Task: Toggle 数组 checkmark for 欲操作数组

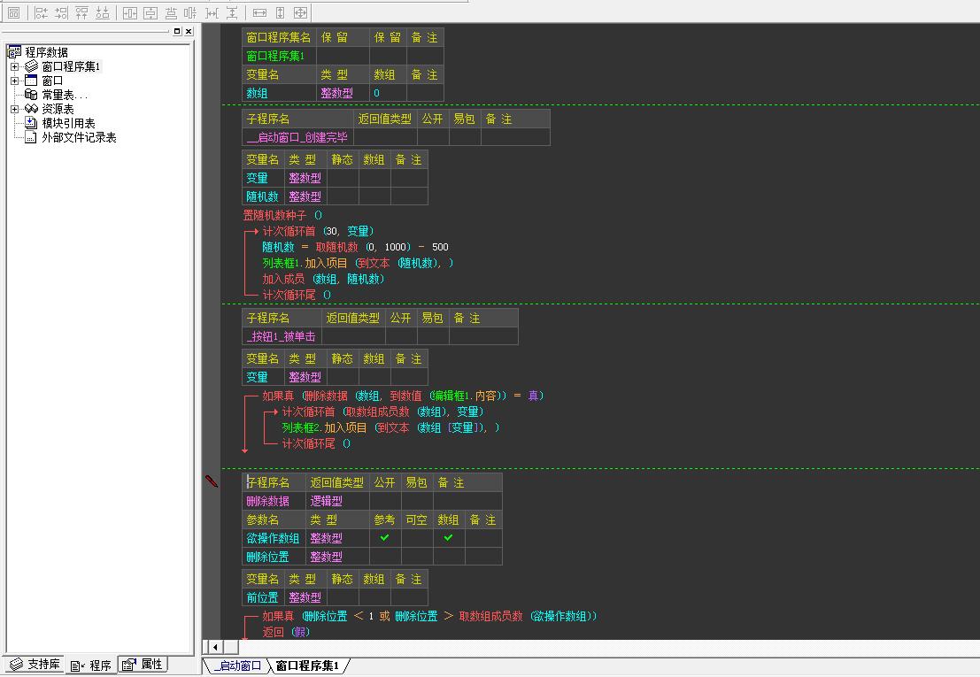Action: click(448, 538)
